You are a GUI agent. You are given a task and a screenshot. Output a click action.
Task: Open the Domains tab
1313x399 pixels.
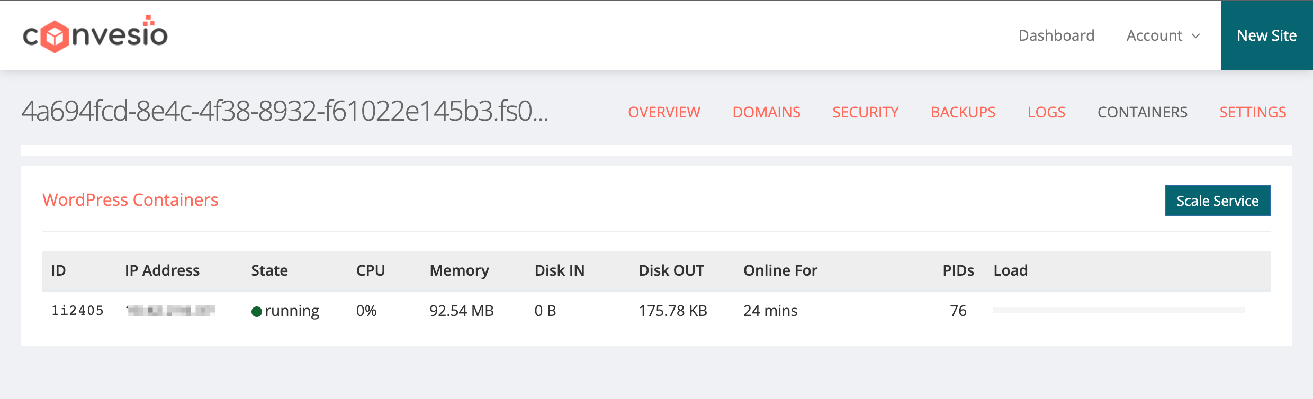click(x=766, y=112)
